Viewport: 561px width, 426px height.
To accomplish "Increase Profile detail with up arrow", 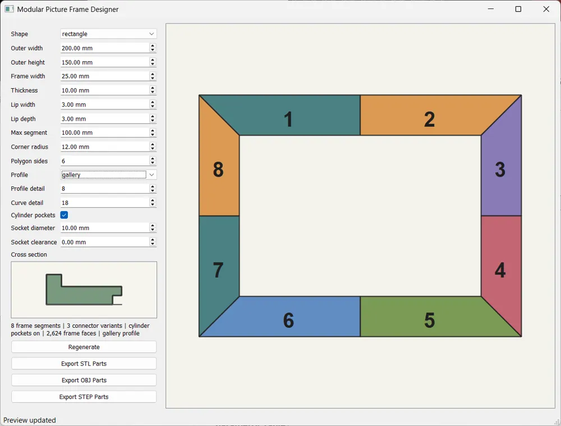I will 153,186.
